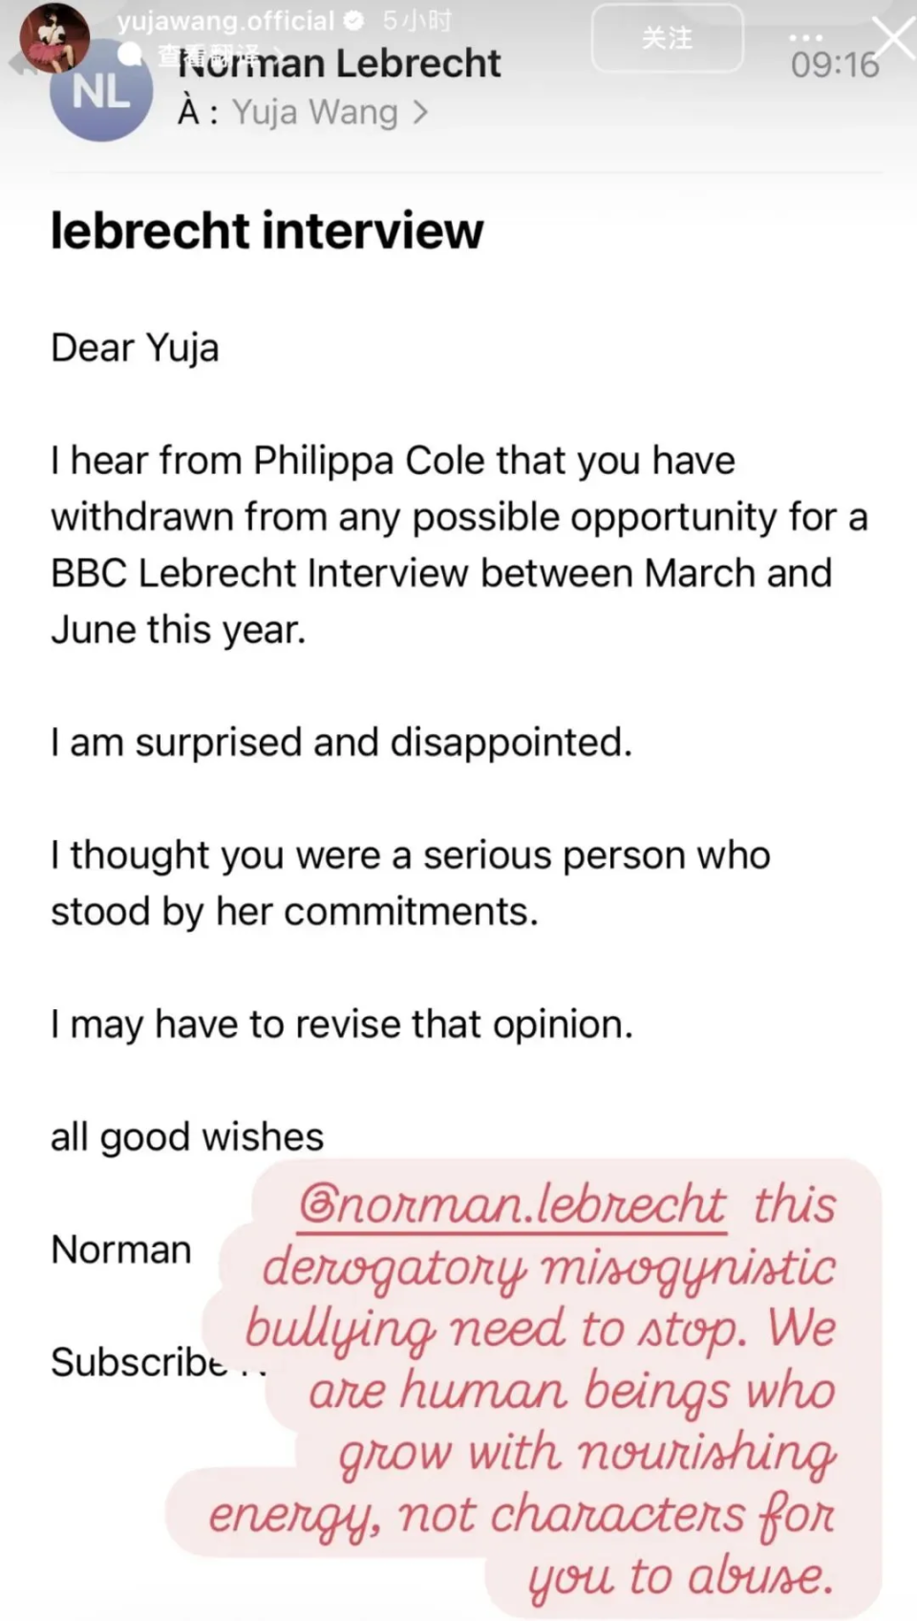Tap the 09:16 email time stamp
Image resolution: width=917 pixels, height=1621 pixels.
835,65
